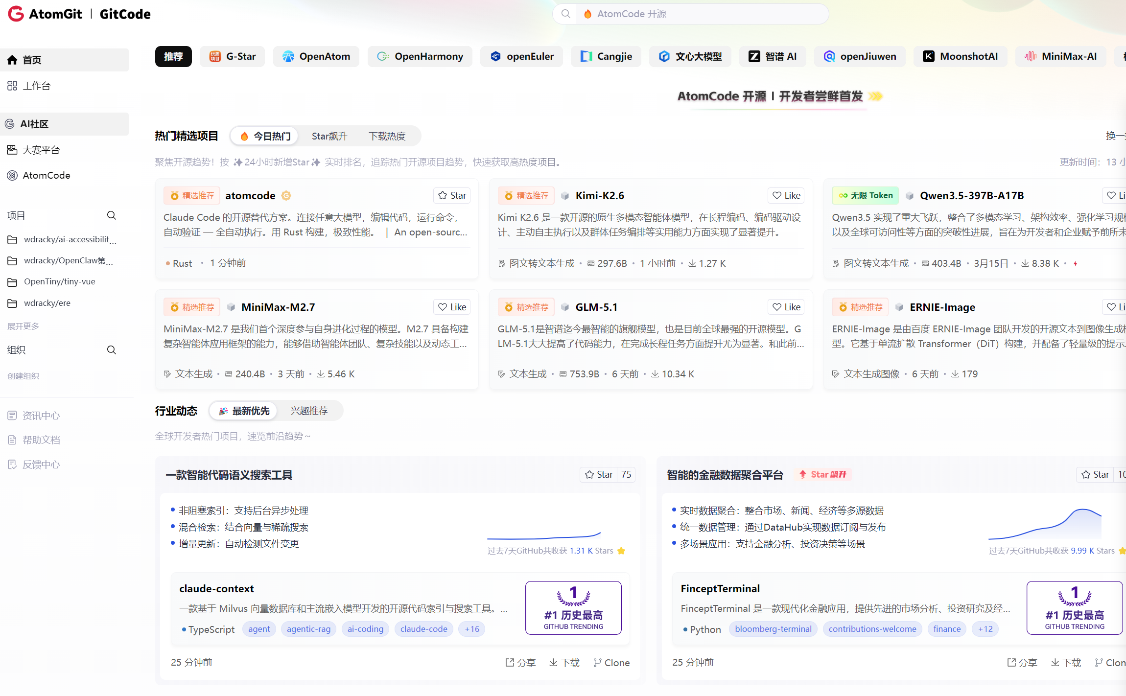Click Clone icon on claude-context card
Viewport: 1126px width, 696px height.
pyautogui.click(x=597, y=662)
